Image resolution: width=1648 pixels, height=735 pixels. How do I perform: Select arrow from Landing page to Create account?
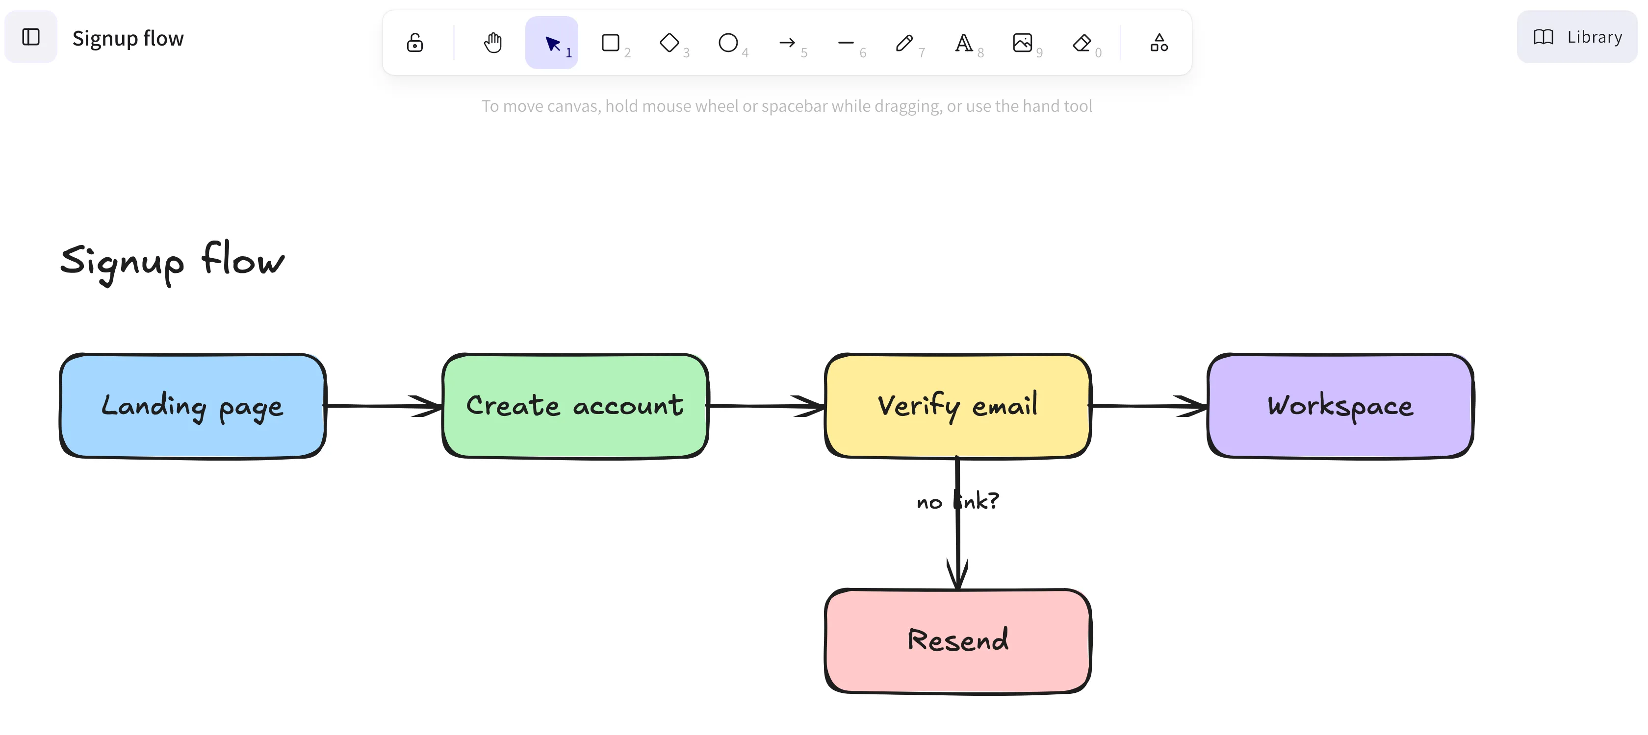click(384, 406)
